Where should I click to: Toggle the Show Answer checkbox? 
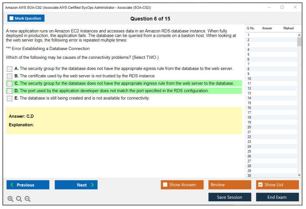point(165,185)
